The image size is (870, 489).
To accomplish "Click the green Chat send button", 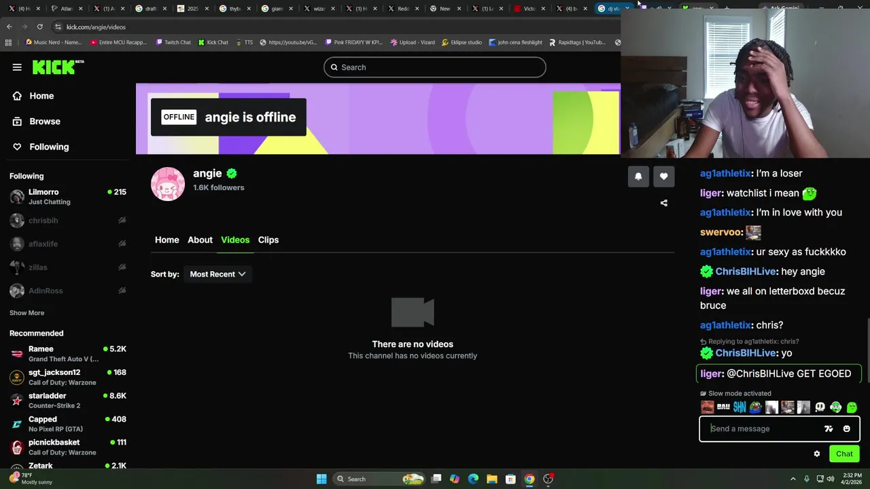I will [x=844, y=454].
